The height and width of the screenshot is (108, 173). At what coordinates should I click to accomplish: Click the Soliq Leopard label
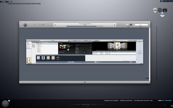point(76,104)
